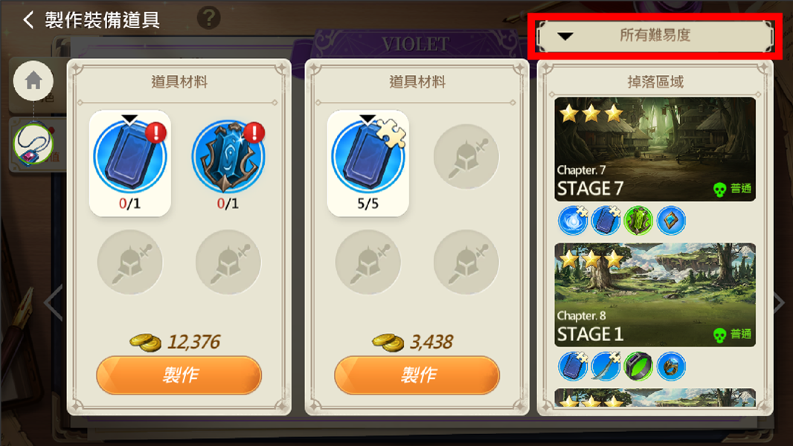Select the necklace accessory icon in sidebar

click(33, 143)
